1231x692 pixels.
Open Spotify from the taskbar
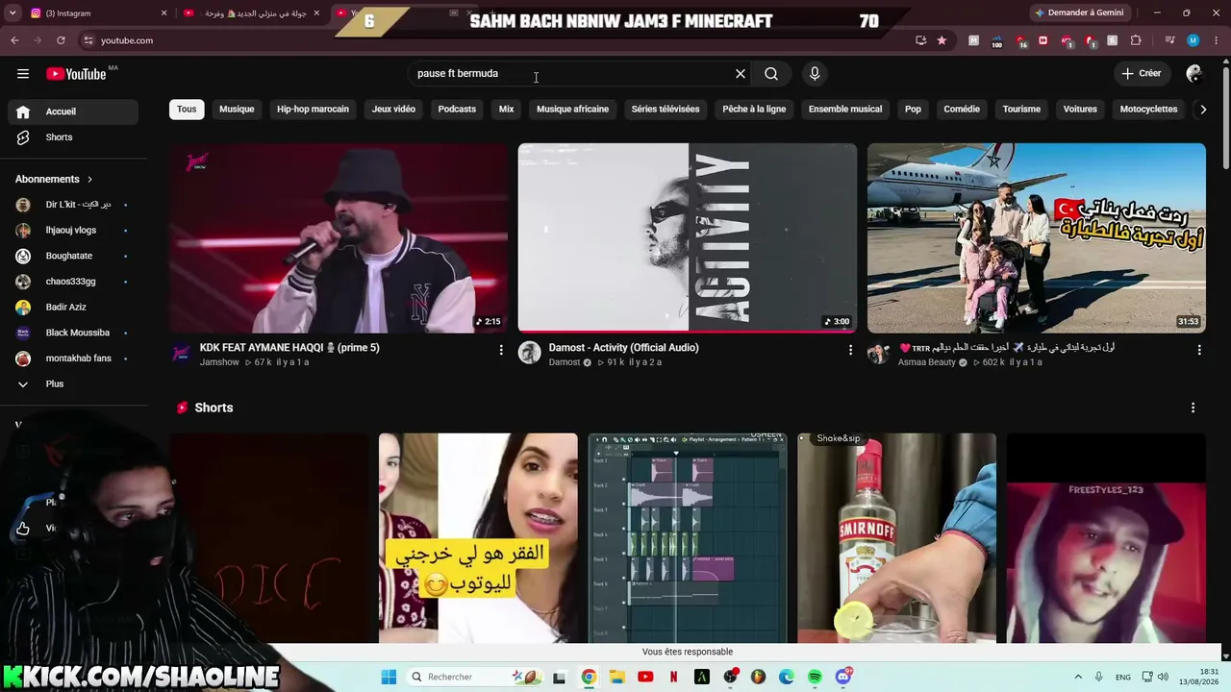(815, 677)
